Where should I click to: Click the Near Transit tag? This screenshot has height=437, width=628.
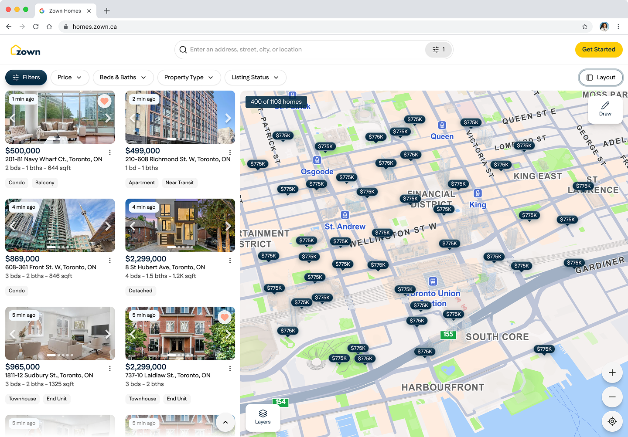tap(180, 183)
